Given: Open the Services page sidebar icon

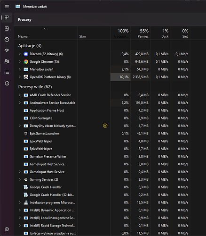Looking at the screenshot, I should coord(7,83).
